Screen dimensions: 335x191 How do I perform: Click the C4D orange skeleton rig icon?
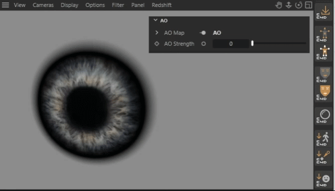coord(324,34)
